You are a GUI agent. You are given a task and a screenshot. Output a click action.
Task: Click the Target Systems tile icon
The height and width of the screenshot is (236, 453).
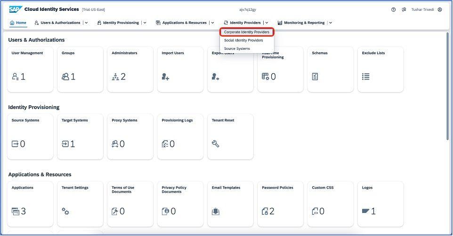65,144
